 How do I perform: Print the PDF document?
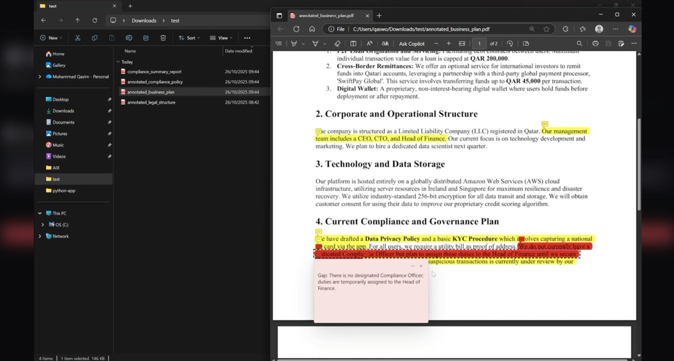click(595, 44)
